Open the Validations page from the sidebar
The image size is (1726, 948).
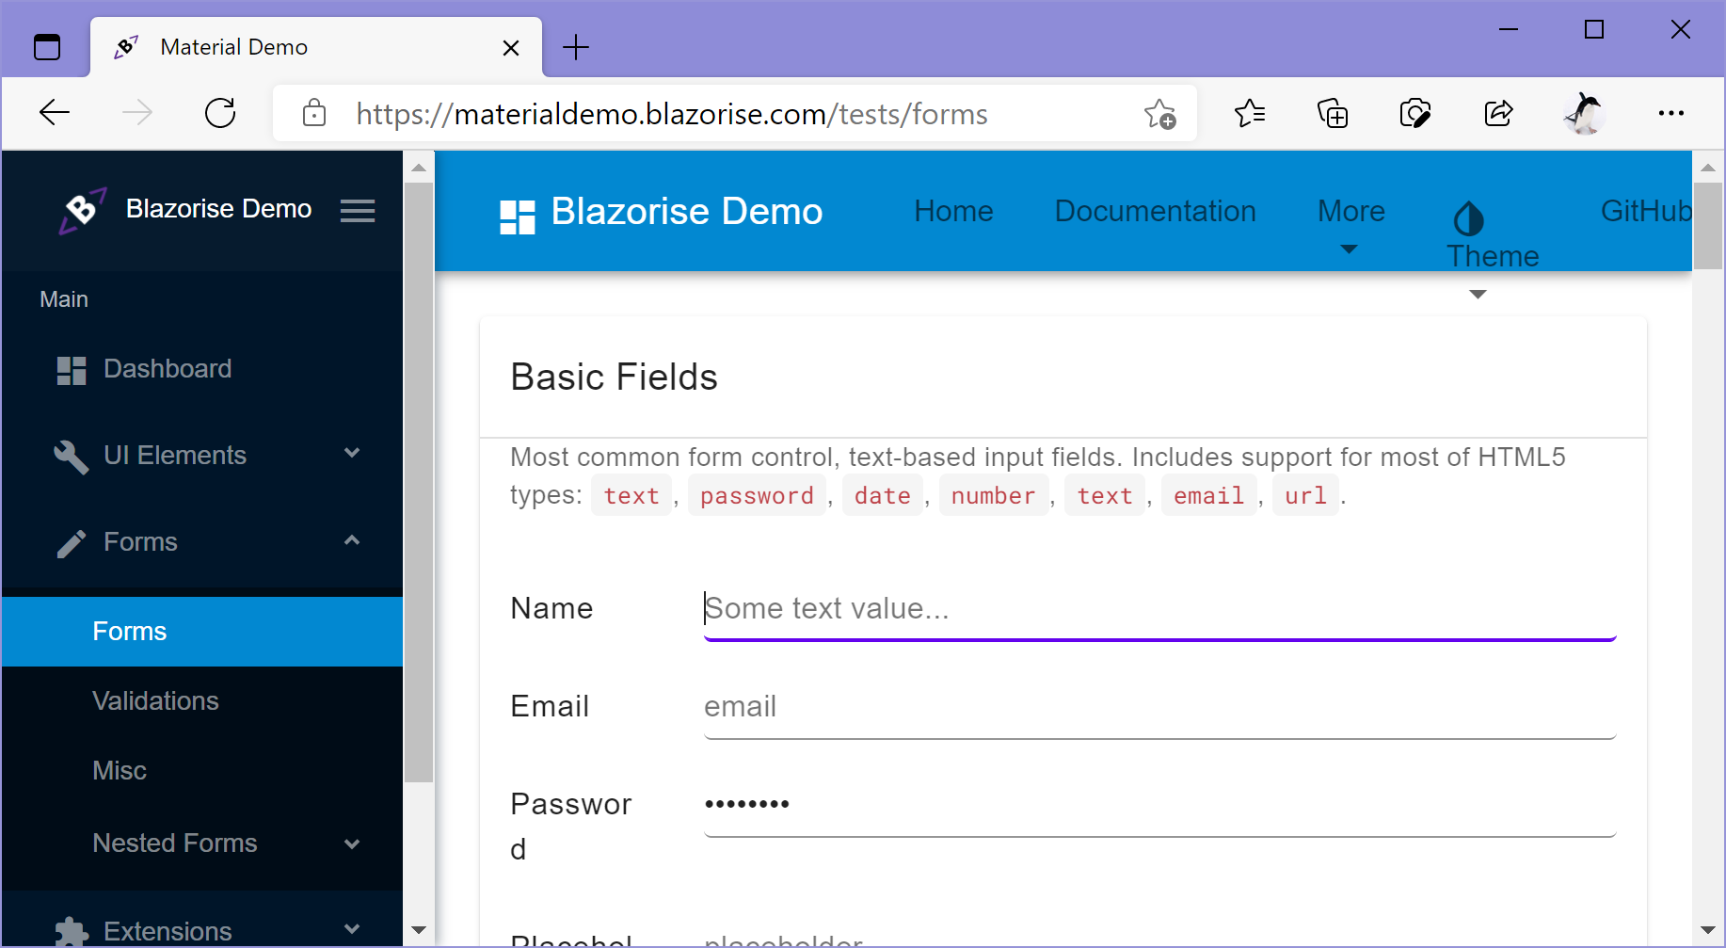click(155, 700)
